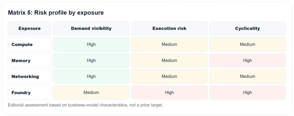Select the Memory row label

tap(30, 60)
